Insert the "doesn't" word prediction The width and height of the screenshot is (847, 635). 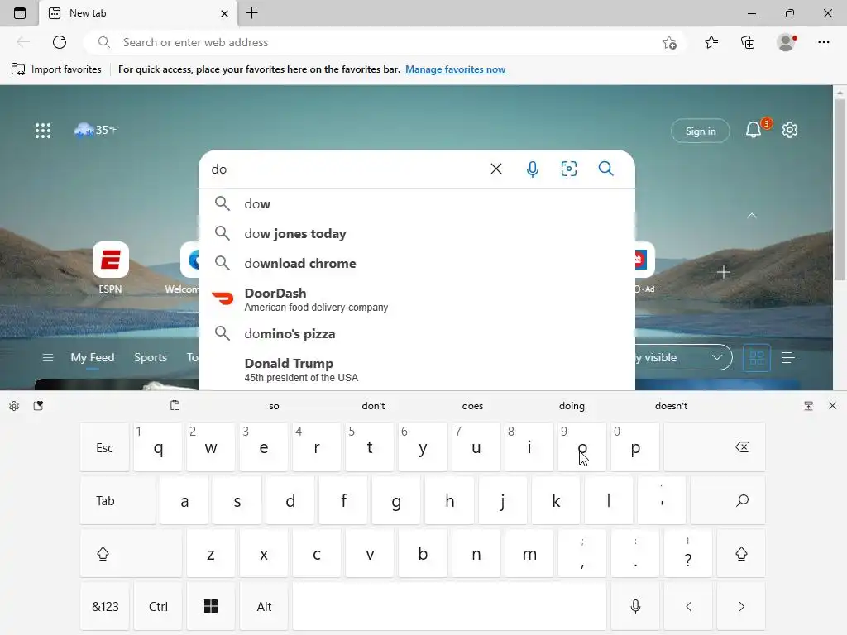pyautogui.click(x=671, y=405)
